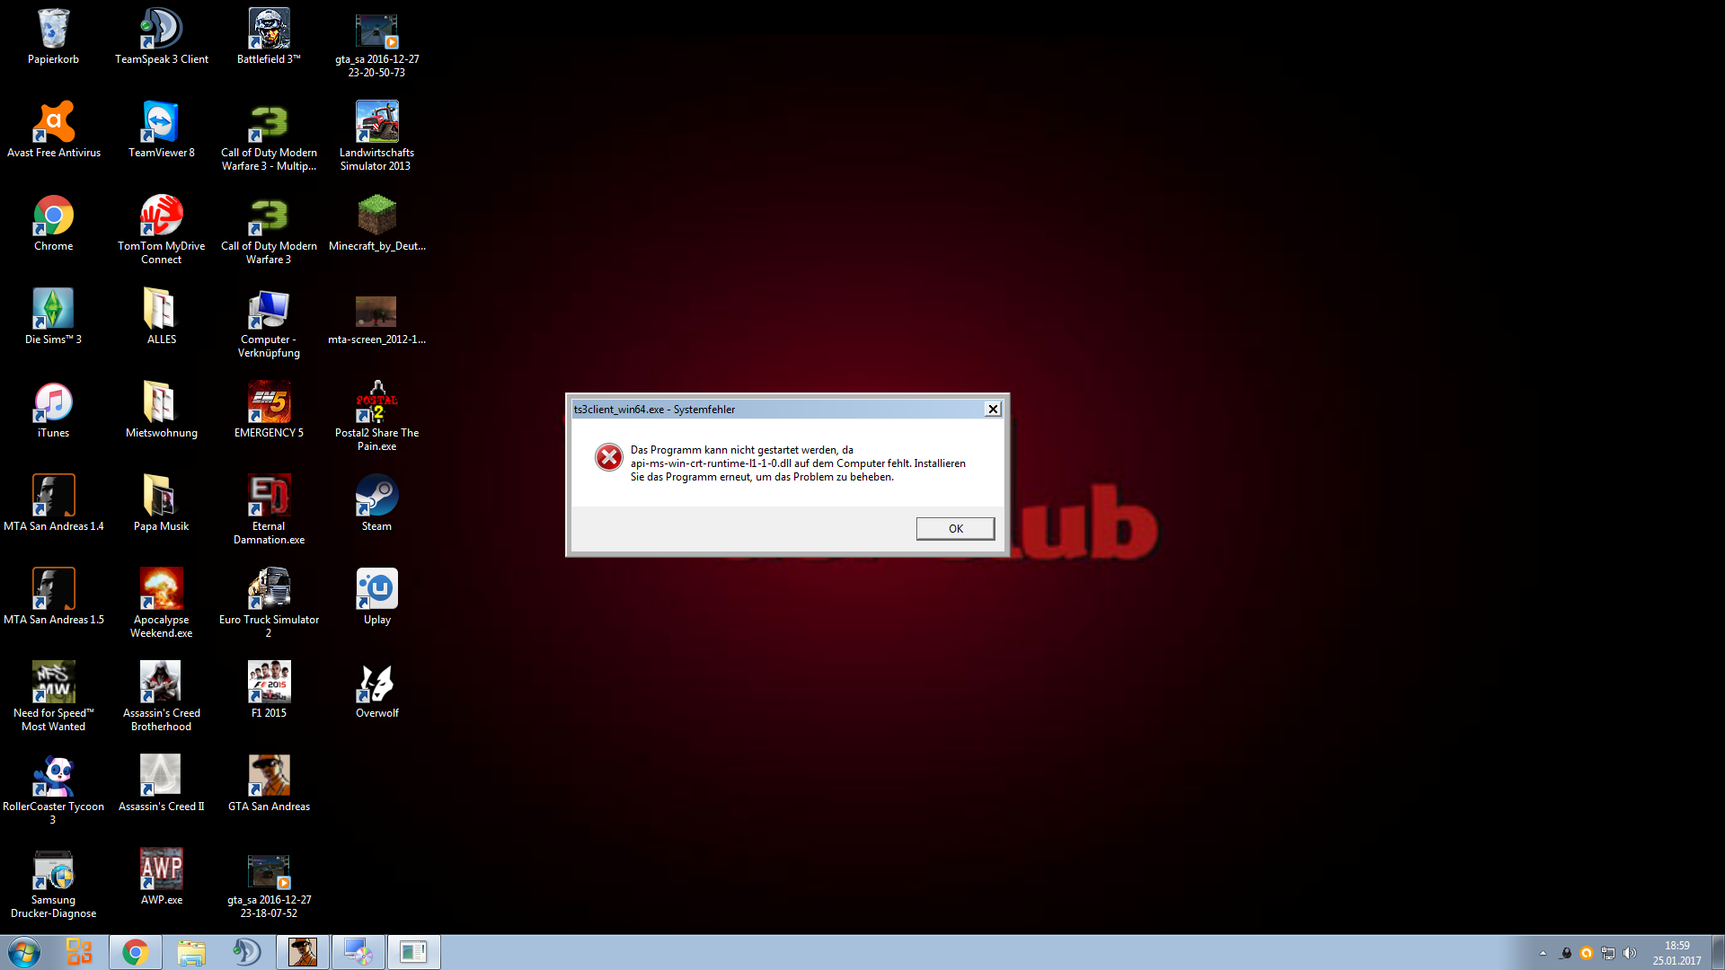
Task: Select GTA San Andreas desktop shortcut
Action: coord(269,784)
